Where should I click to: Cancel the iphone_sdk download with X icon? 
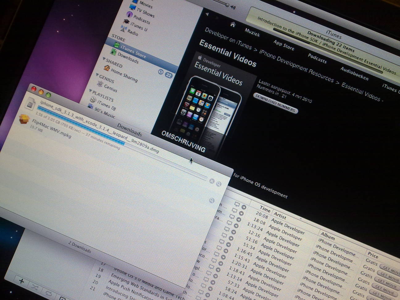(212, 181)
